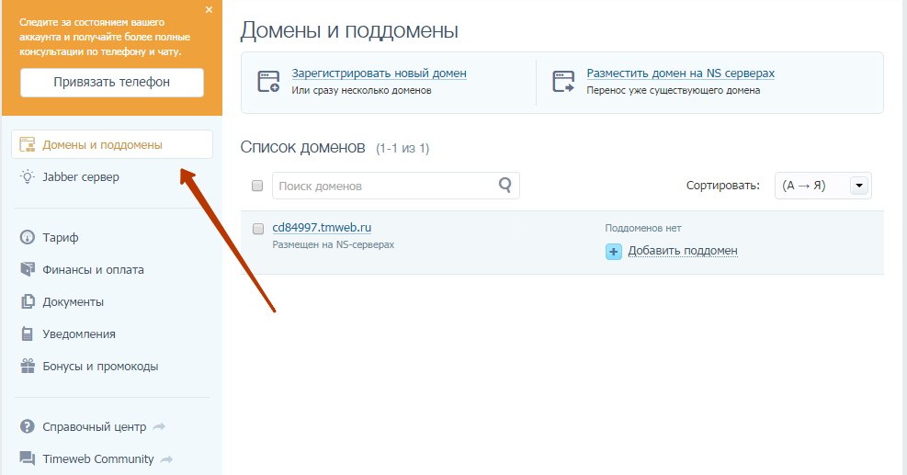This screenshot has height=475, width=907.
Task: Click the Уведомления phone icon
Action: tap(28, 334)
